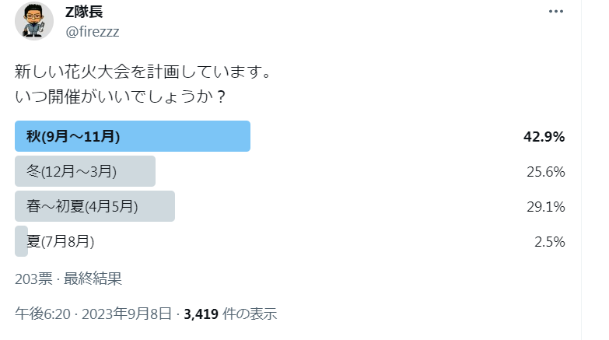This screenshot has width=609, height=340.
Task: Click the 203票 vote count text
Action: coord(33,279)
